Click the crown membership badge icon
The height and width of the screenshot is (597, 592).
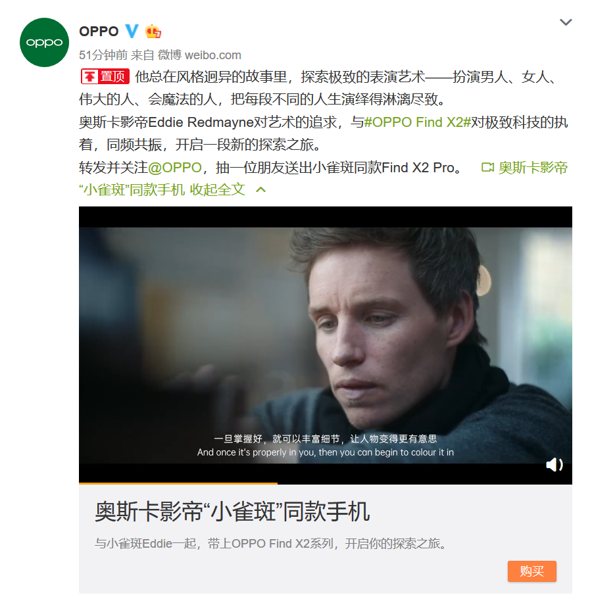pyautogui.click(x=153, y=31)
